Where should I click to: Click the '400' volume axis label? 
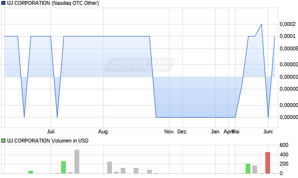[x=284, y=154]
